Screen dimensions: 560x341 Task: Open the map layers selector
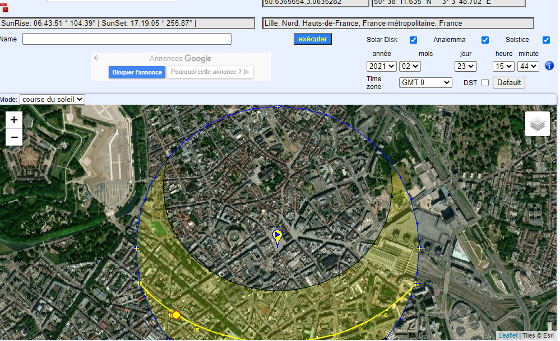tap(537, 124)
